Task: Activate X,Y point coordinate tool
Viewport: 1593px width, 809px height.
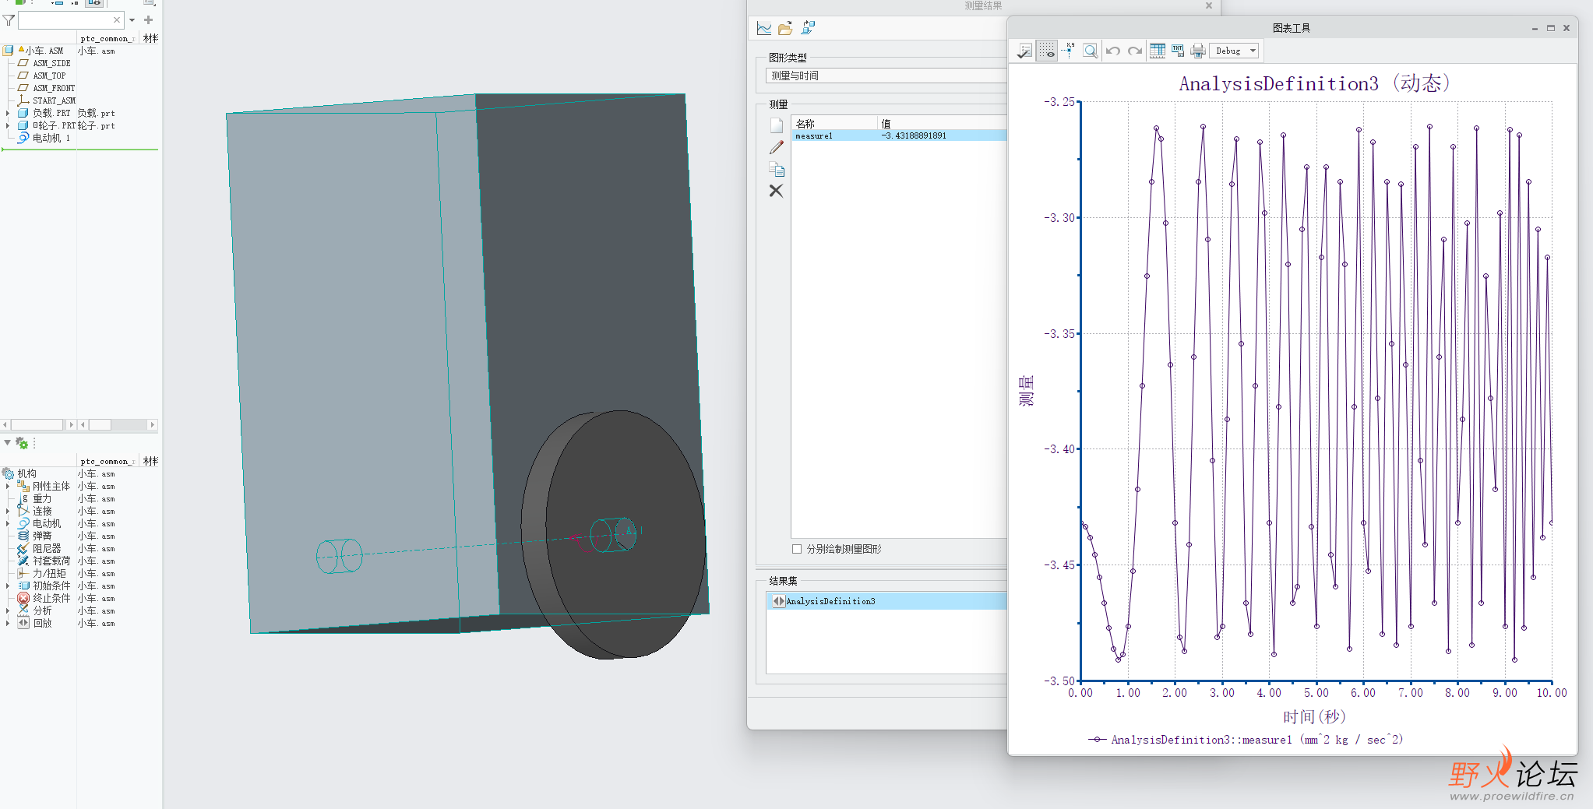Action: (1069, 51)
